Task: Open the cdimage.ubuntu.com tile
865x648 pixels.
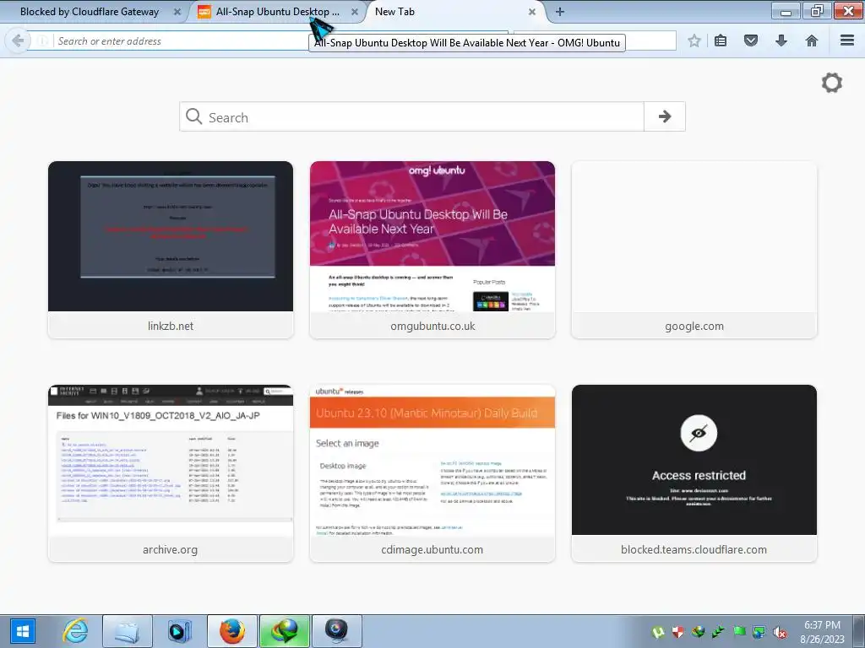Action: click(x=432, y=473)
